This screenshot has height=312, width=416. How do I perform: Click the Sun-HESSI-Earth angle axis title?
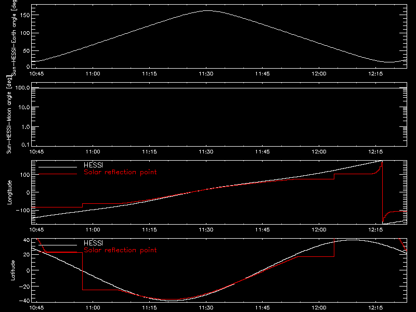click(x=15, y=37)
